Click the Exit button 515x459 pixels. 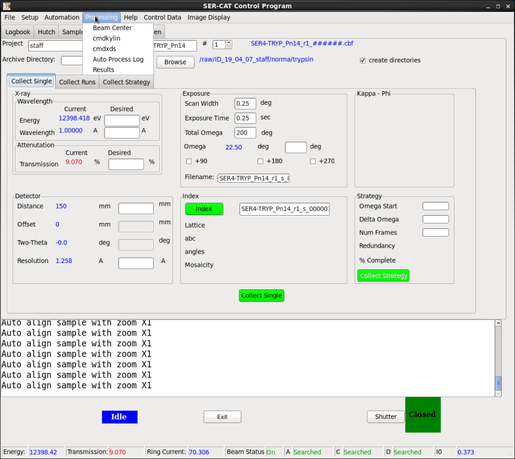pos(222,416)
